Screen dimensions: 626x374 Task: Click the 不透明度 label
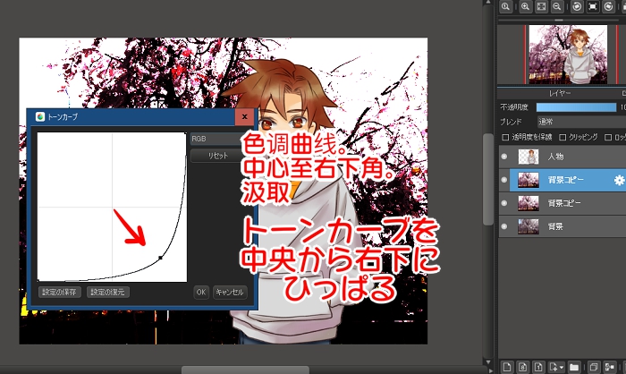(514, 107)
